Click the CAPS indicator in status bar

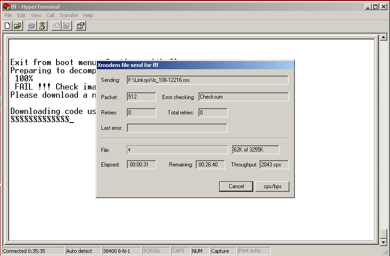[181, 251]
